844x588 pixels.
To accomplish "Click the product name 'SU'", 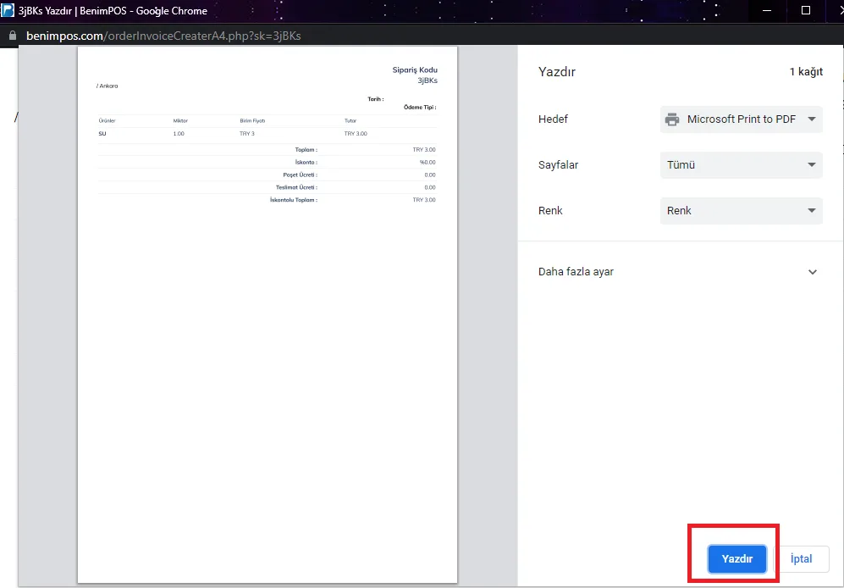I will click(x=102, y=134).
